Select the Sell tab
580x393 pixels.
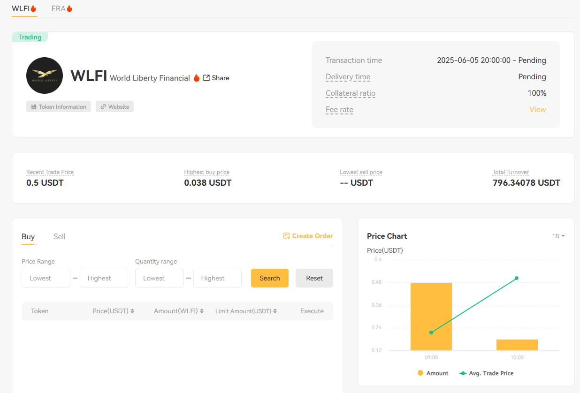(59, 236)
